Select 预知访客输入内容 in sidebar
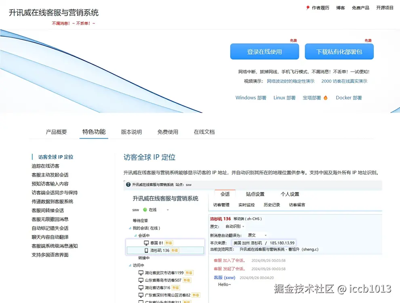Image resolution: width=400 pixels, height=303 pixels. pos(50,184)
